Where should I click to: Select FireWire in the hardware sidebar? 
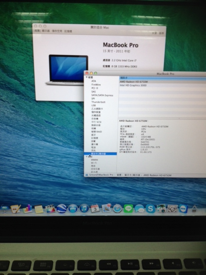tap(96, 85)
